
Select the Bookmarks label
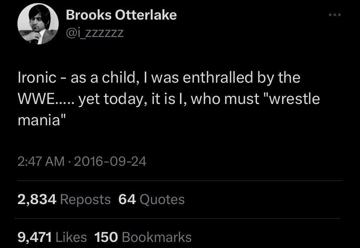click(x=157, y=237)
